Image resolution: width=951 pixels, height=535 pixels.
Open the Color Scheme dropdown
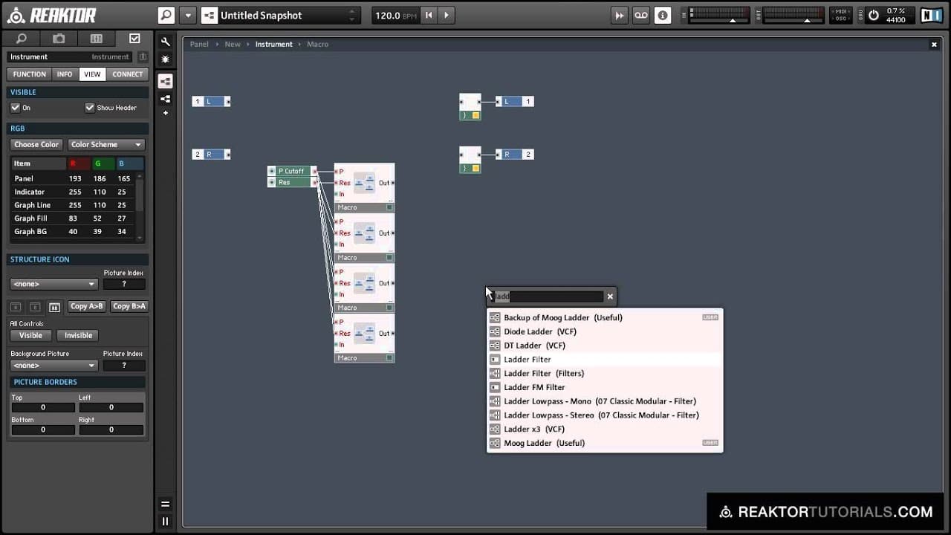[106, 145]
